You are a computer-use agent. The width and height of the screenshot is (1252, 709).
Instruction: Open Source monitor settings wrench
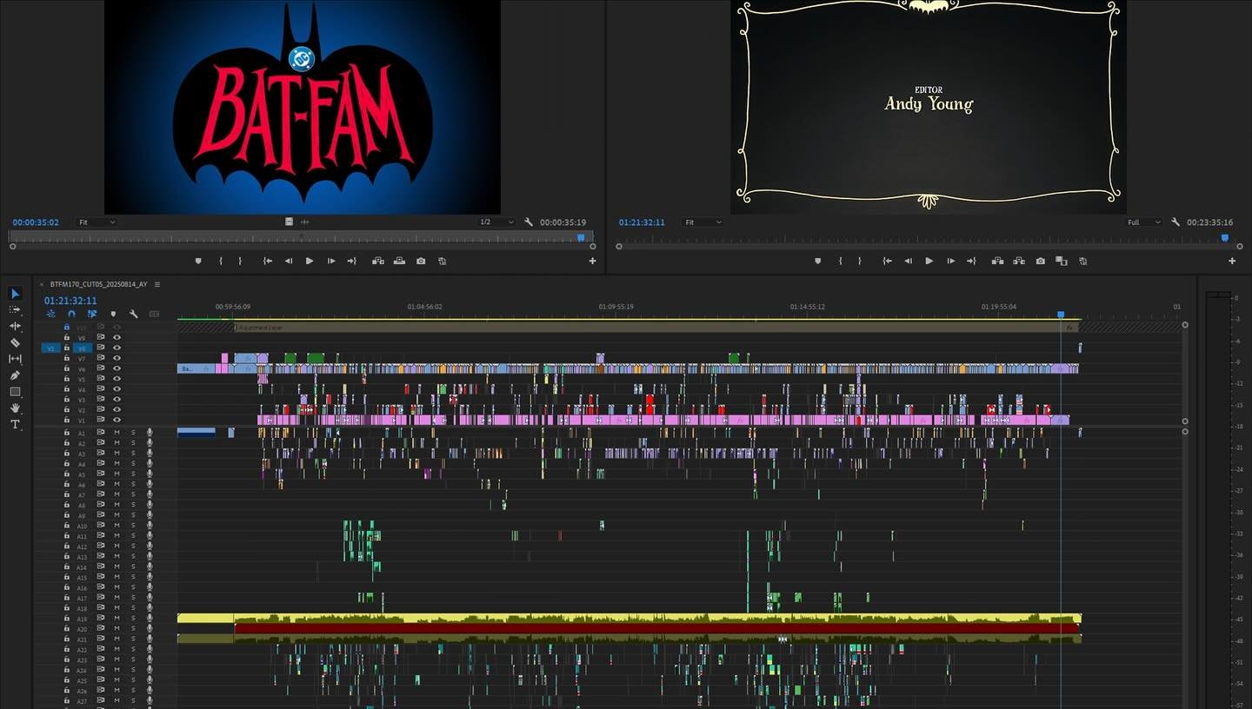tap(529, 222)
